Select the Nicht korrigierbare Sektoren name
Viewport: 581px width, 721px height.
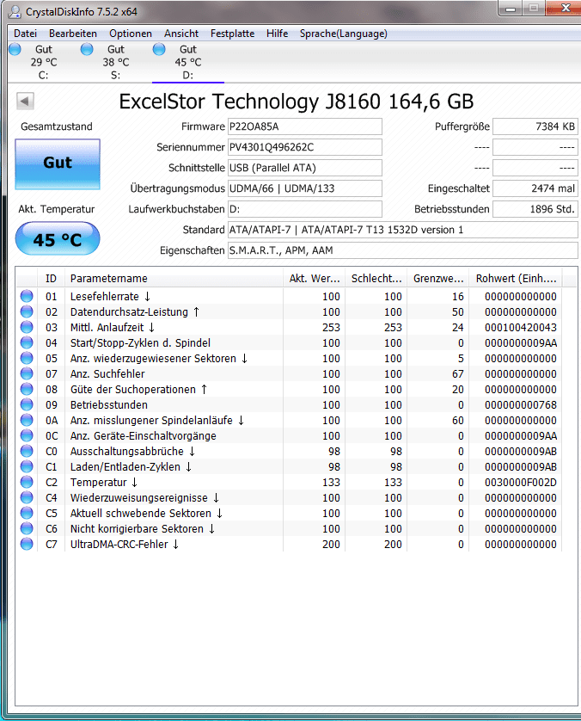[143, 529]
